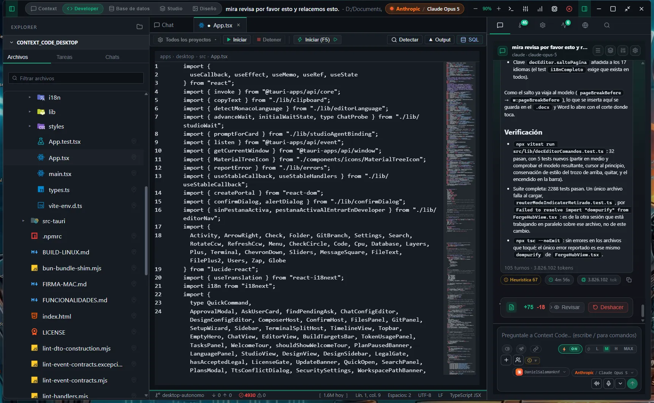Click the audio waveform button
This screenshot has width=654, height=403.
597,384
